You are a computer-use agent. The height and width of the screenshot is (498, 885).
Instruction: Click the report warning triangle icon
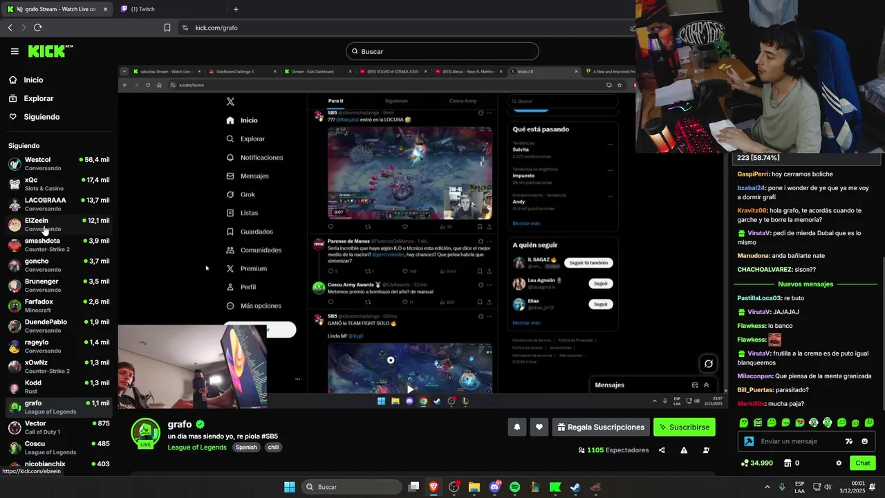[x=684, y=450]
